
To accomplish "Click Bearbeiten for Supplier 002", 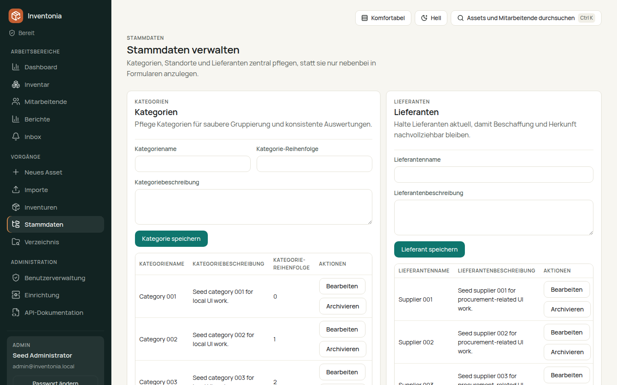I will (567, 332).
